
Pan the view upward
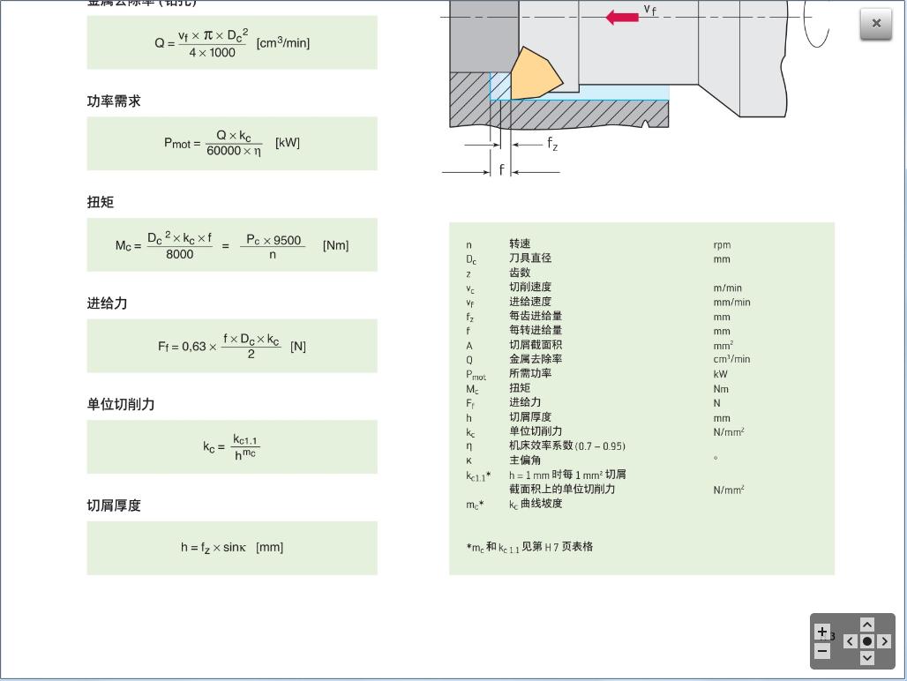866,625
